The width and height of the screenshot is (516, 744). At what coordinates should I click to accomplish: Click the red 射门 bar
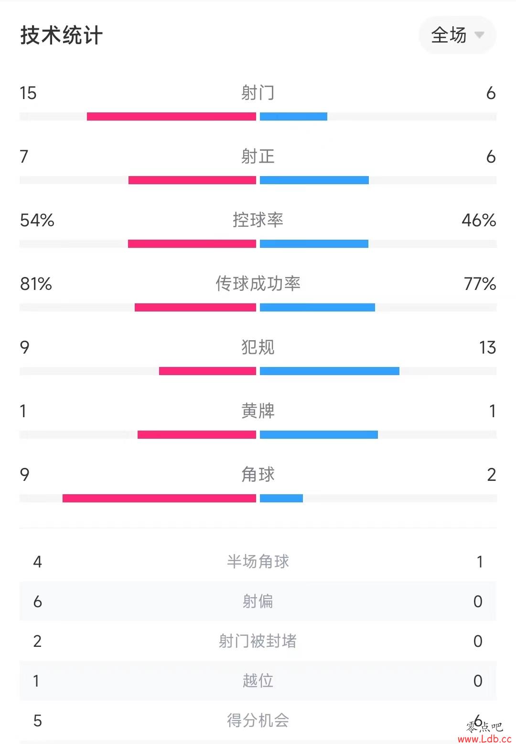point(172,116)
